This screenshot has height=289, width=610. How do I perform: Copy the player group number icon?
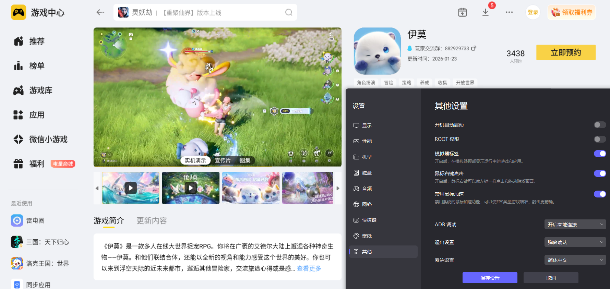474,48
